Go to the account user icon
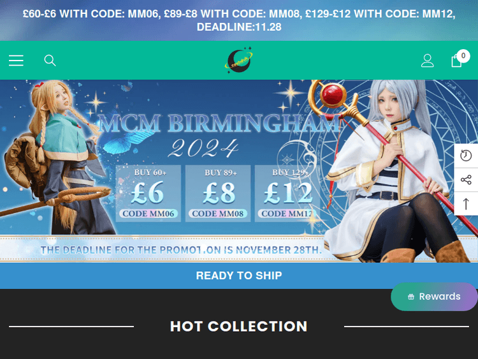478x359 pixels. (428, 61)
